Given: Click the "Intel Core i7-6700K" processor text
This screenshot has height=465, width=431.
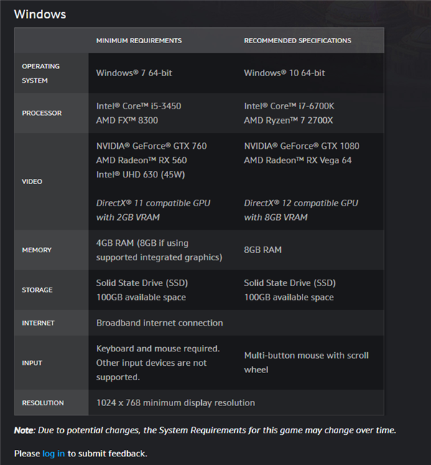Looking at the screenshot, I should (289, 106).
